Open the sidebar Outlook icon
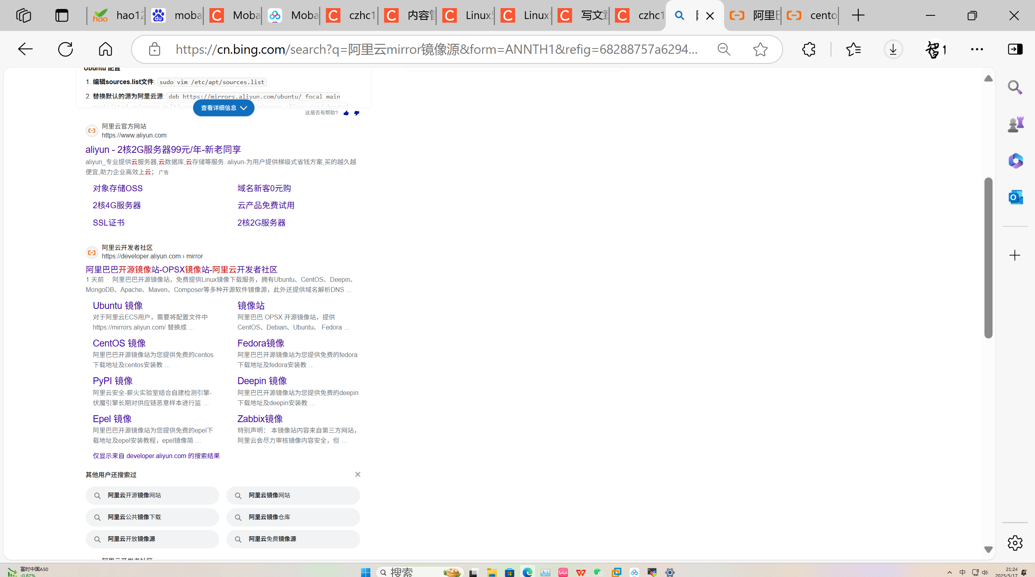 pyautogui.click(x=1015, y=197)
